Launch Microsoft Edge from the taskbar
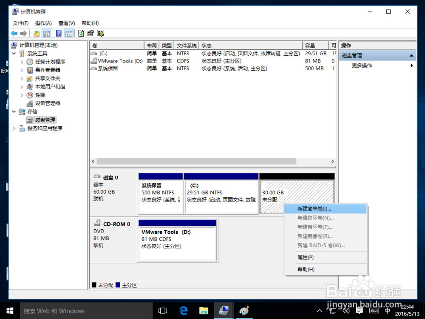The image size is (425, 319). coord(184,311)
